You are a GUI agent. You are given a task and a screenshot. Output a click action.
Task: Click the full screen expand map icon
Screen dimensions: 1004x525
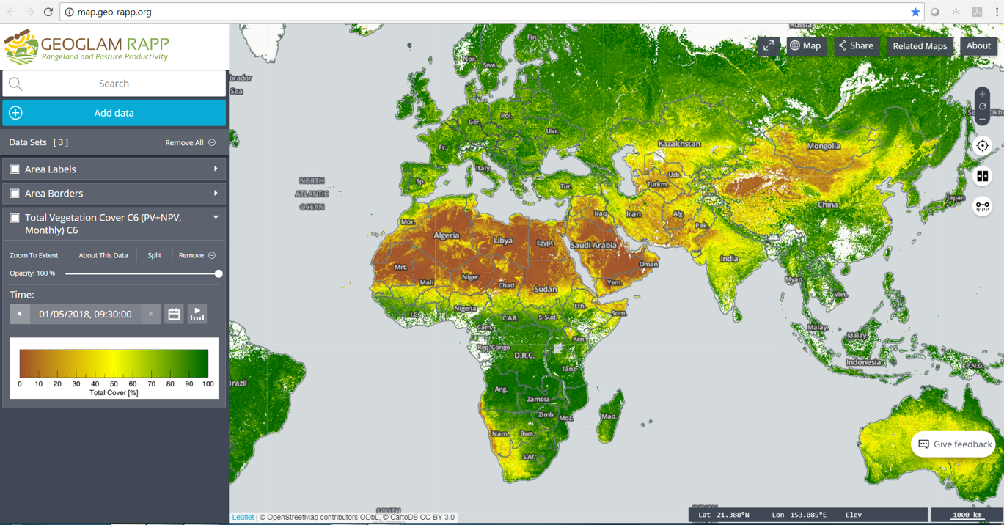click(x=768, y=46)
